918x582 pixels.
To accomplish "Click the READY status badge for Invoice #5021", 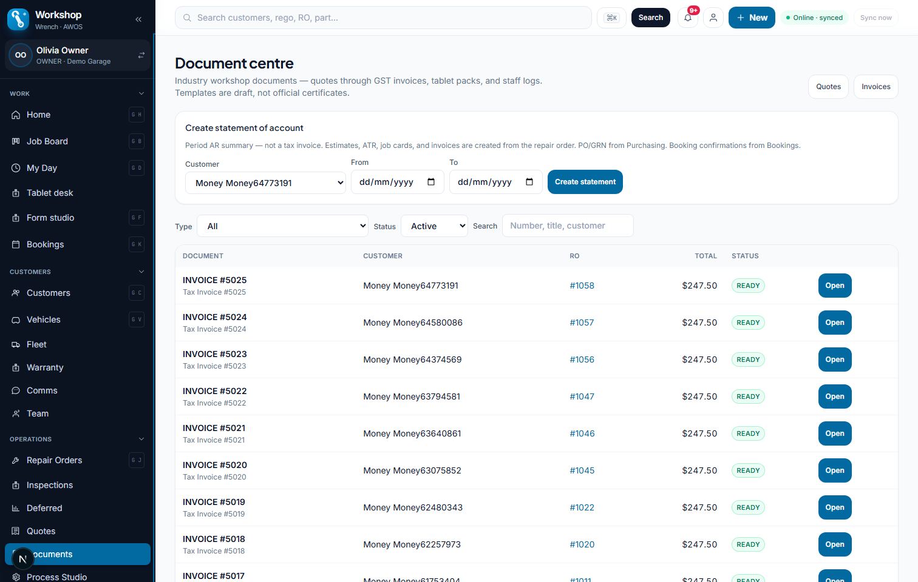I will click(x=748, y=433).
